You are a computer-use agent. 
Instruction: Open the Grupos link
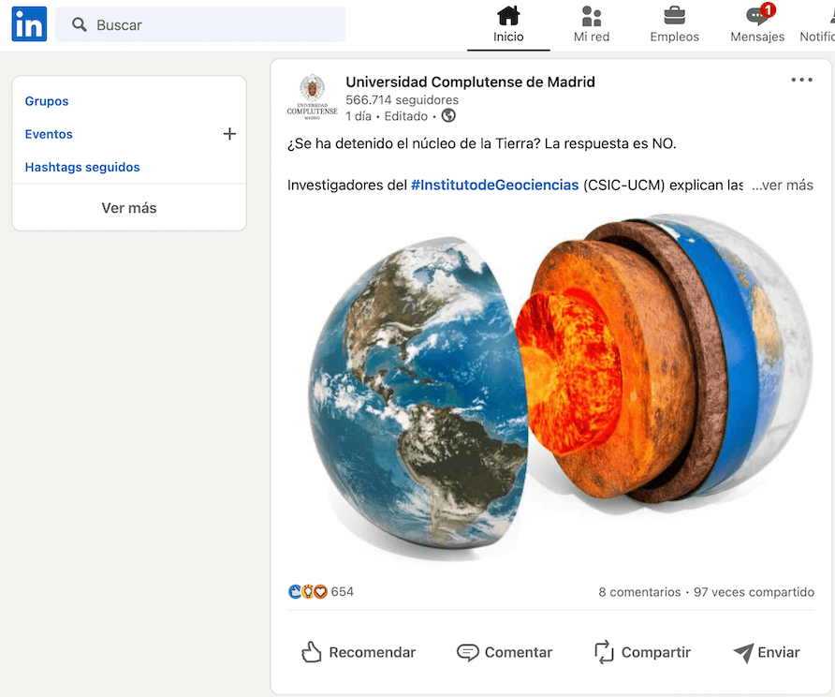(x=47, y=101)
